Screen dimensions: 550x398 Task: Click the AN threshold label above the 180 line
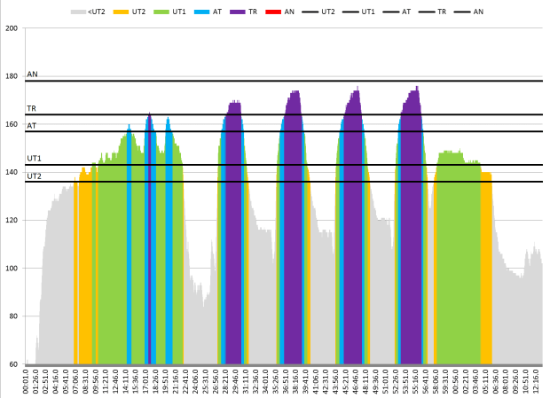[32, 75]
